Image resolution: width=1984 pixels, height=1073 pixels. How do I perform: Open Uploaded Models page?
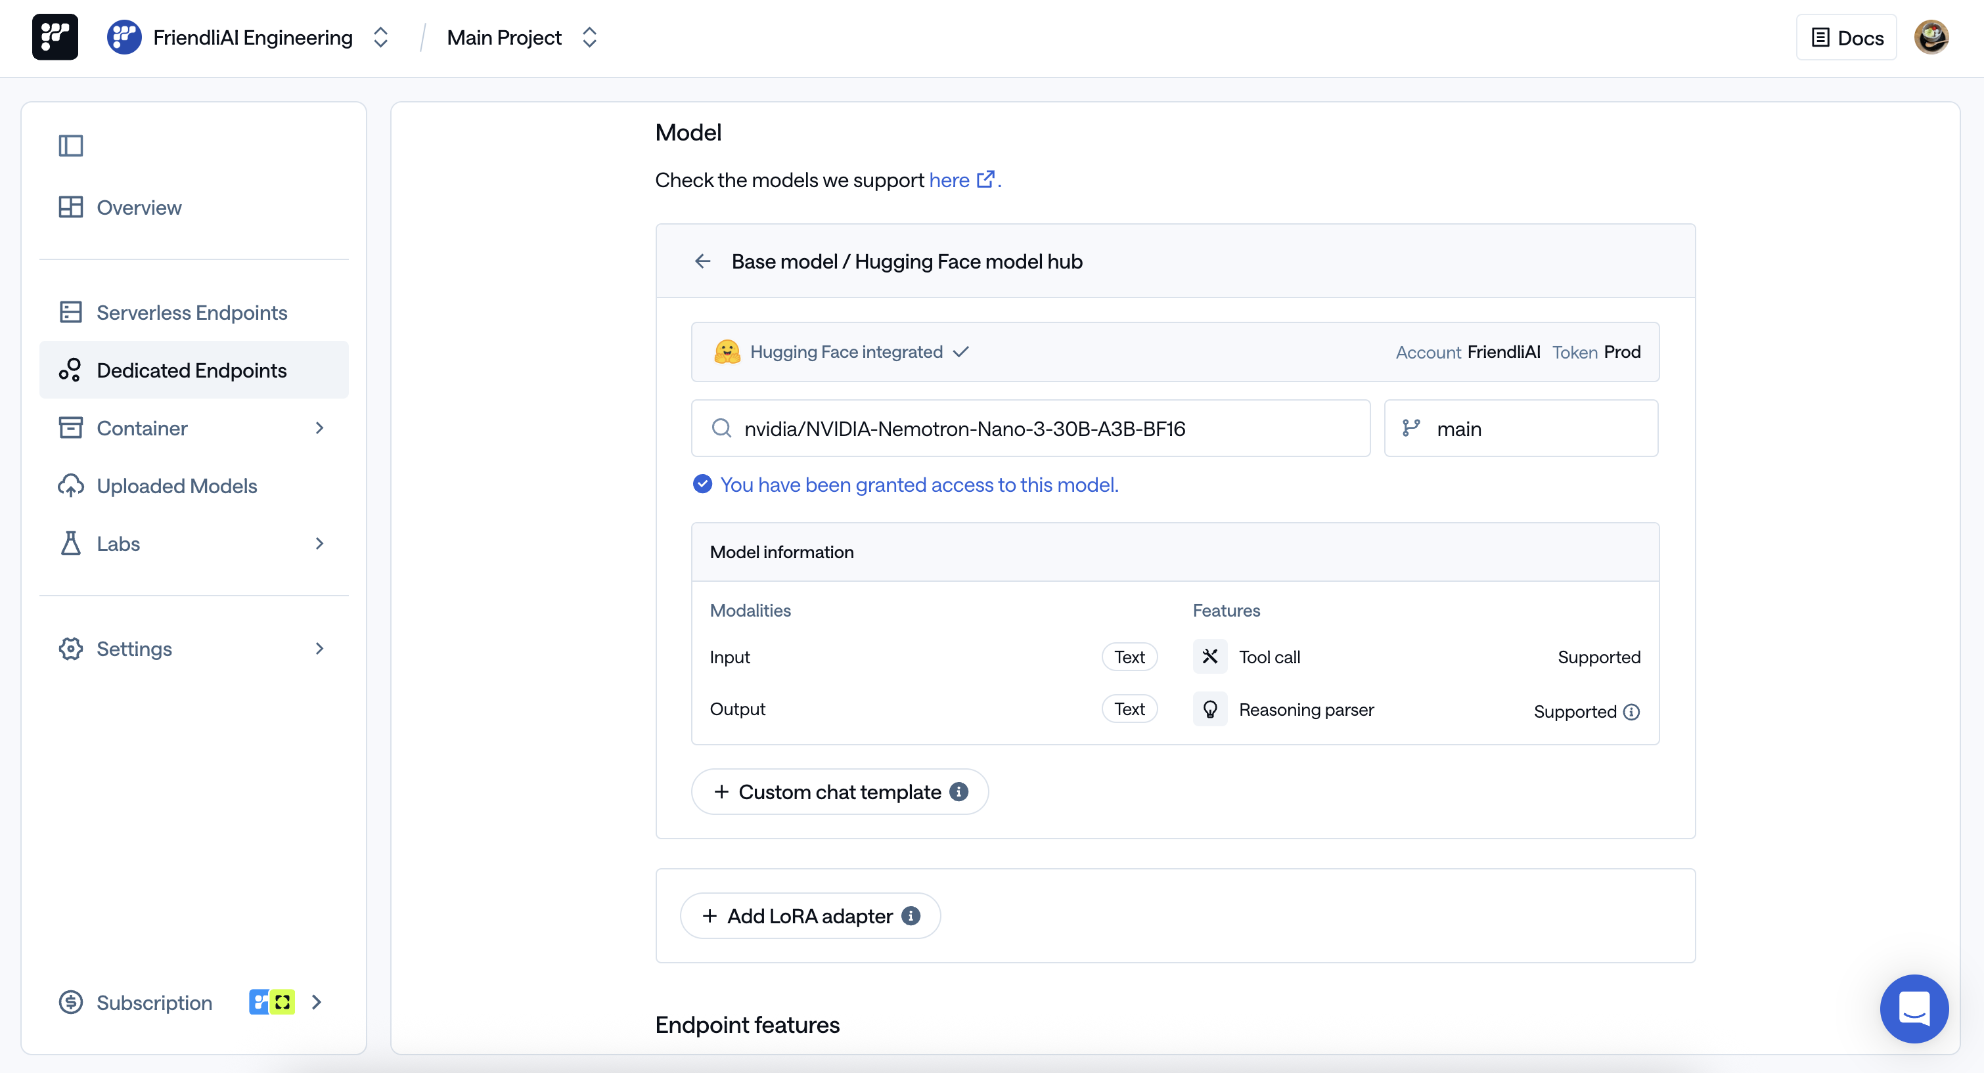[x=176, y=486]
